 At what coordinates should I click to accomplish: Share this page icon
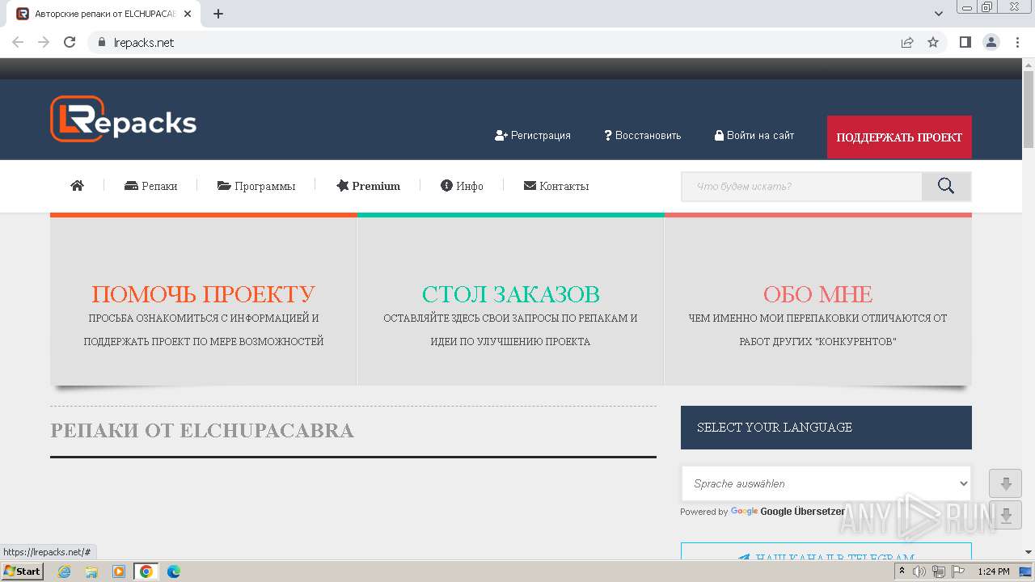click(907, 43)
